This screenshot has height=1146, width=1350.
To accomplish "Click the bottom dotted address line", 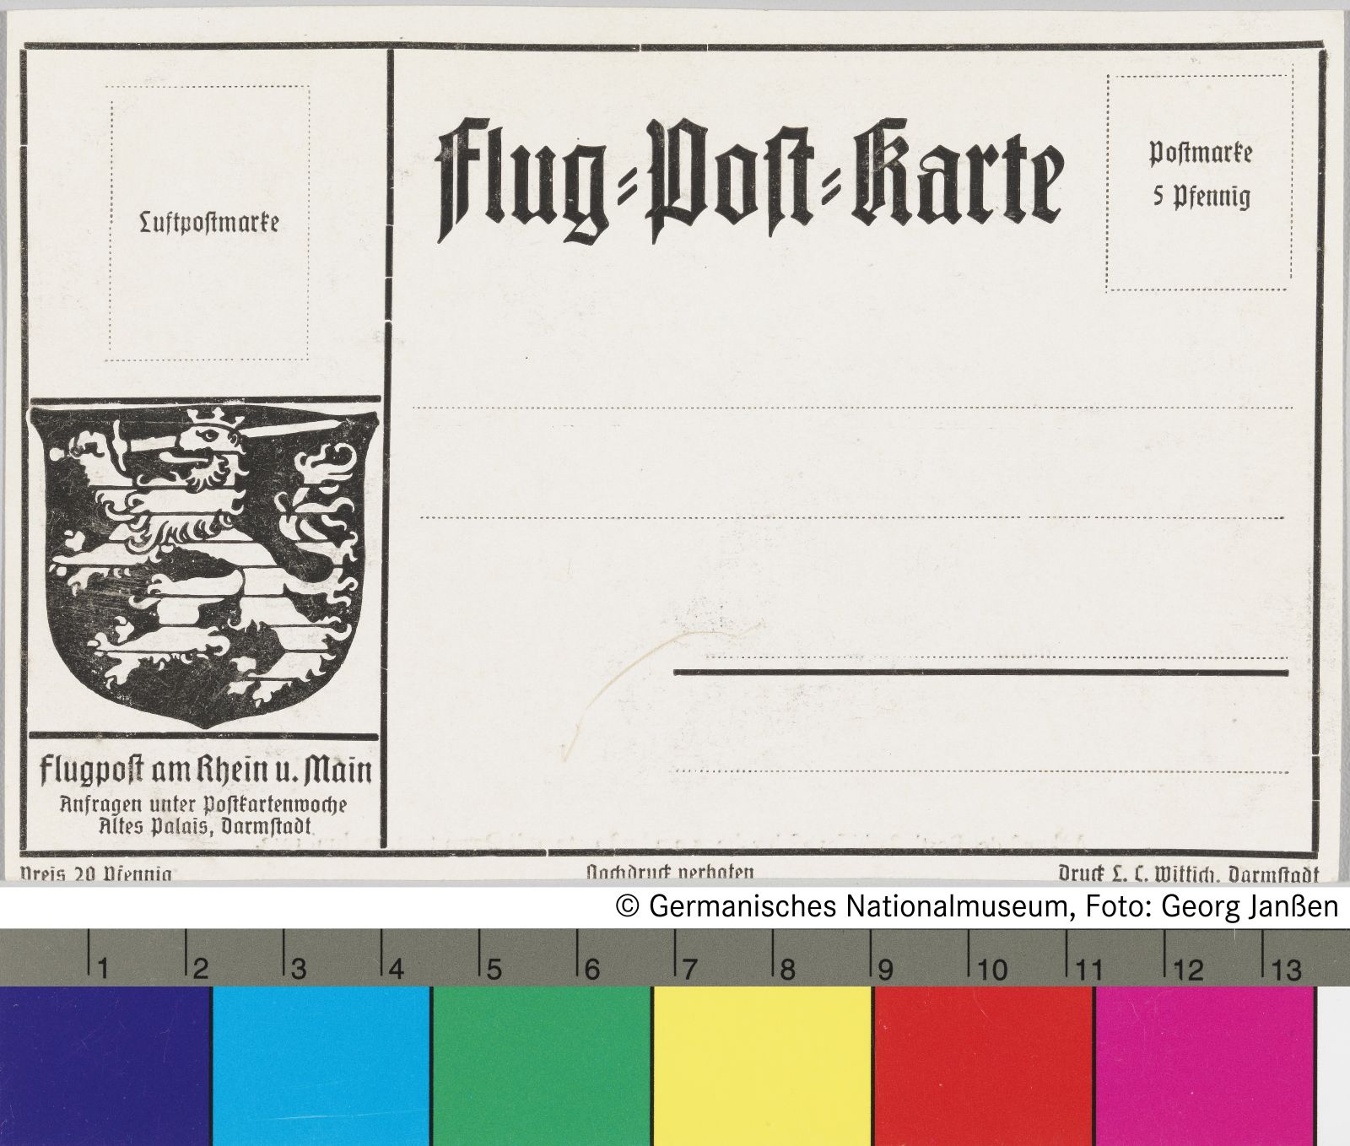I will [x=980, y=771].
